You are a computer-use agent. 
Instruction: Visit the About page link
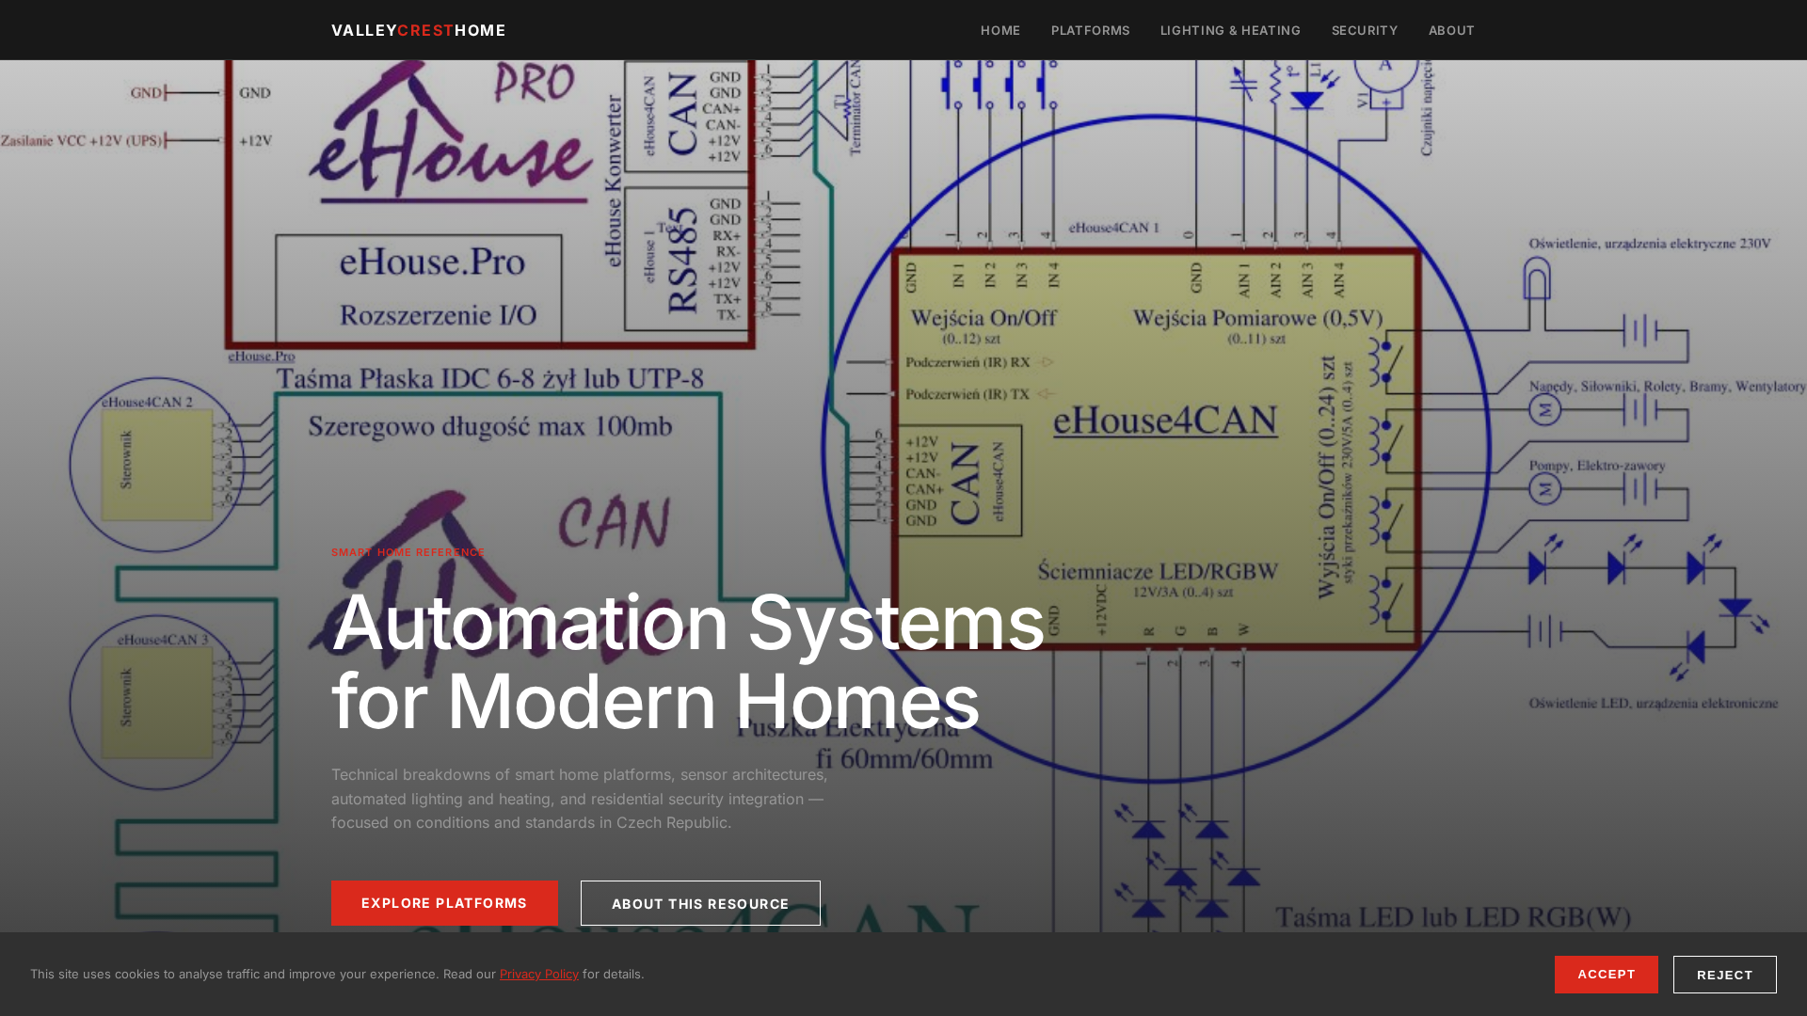coord(1451,30)
